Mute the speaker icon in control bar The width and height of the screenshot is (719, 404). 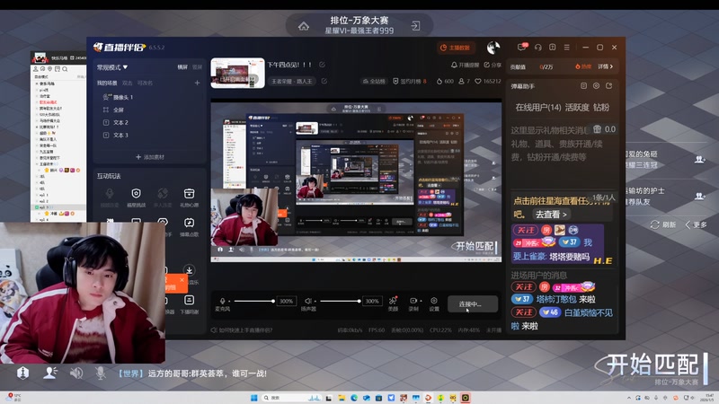pos(308,301)
